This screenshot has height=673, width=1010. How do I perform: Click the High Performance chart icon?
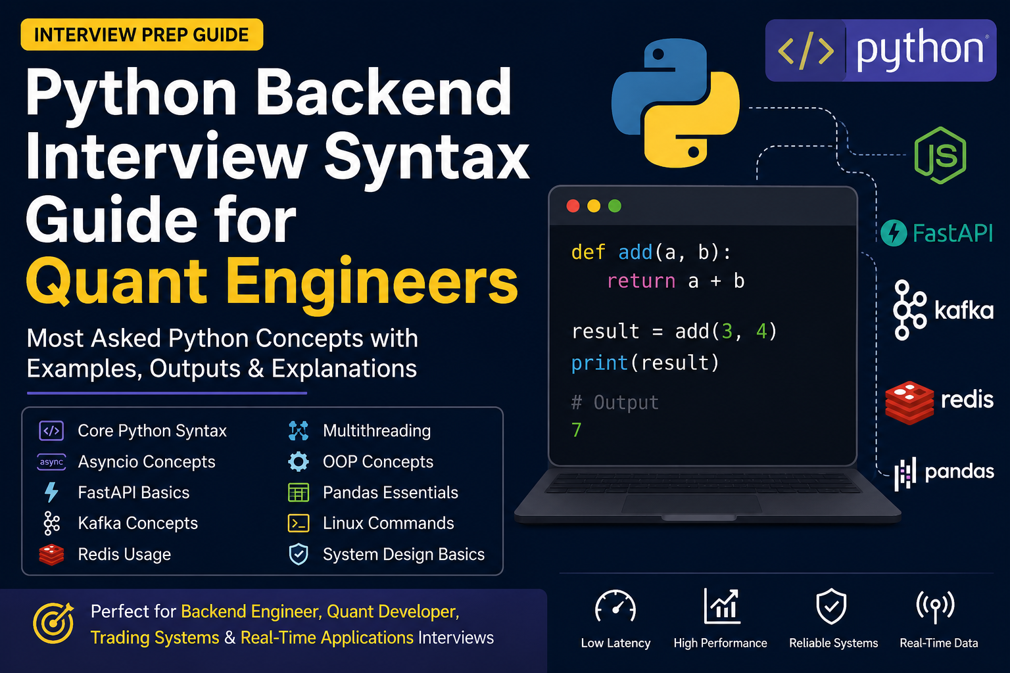coord(722,606)
